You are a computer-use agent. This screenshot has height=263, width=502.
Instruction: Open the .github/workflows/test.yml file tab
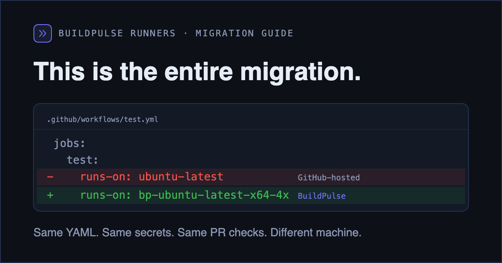point(102,120)
